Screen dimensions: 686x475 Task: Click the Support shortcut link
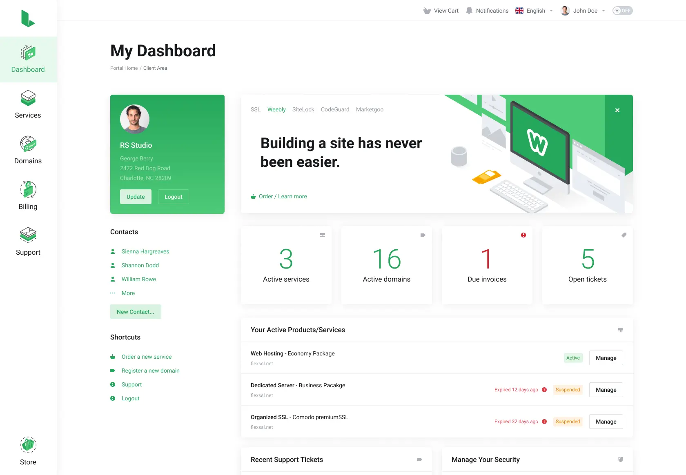point(131,384)
